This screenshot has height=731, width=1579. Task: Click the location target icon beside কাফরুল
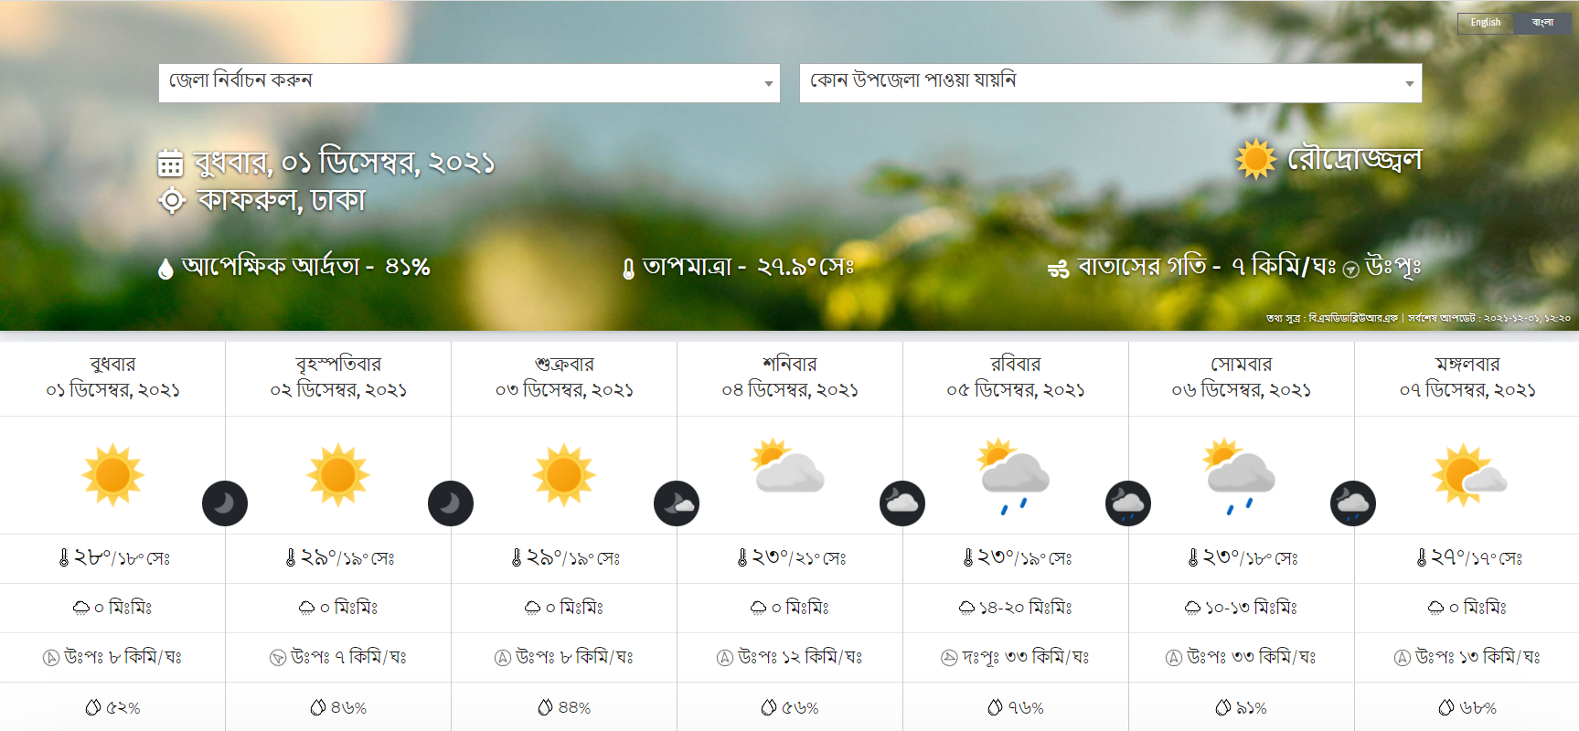172,200
